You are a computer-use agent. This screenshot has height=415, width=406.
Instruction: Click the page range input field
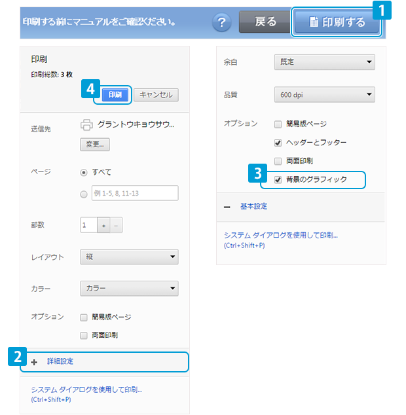tap(135, 193)
